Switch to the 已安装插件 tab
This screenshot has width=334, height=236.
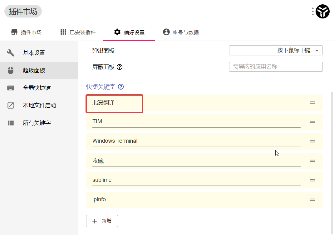tap(78, 32)
